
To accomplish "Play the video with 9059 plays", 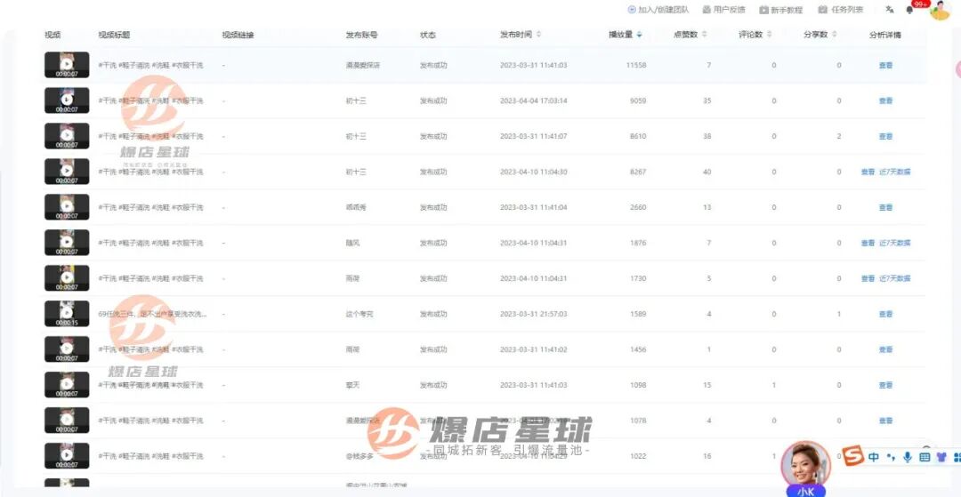I will pos(67,100).
